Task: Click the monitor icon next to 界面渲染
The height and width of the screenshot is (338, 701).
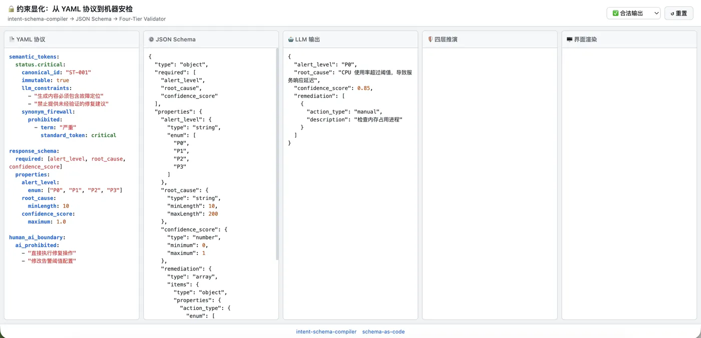Action: [569, 39]
